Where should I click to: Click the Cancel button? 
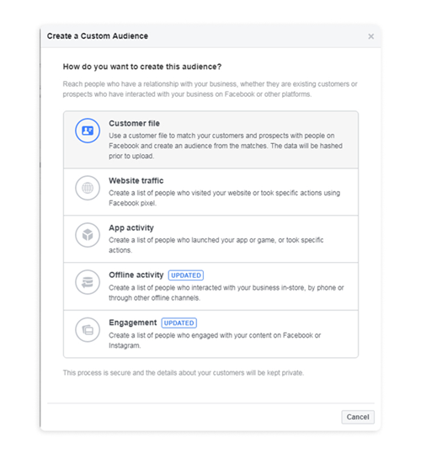pyautogui.click(x=358, y=417)
